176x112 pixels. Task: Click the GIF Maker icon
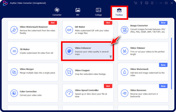[69, 30]
